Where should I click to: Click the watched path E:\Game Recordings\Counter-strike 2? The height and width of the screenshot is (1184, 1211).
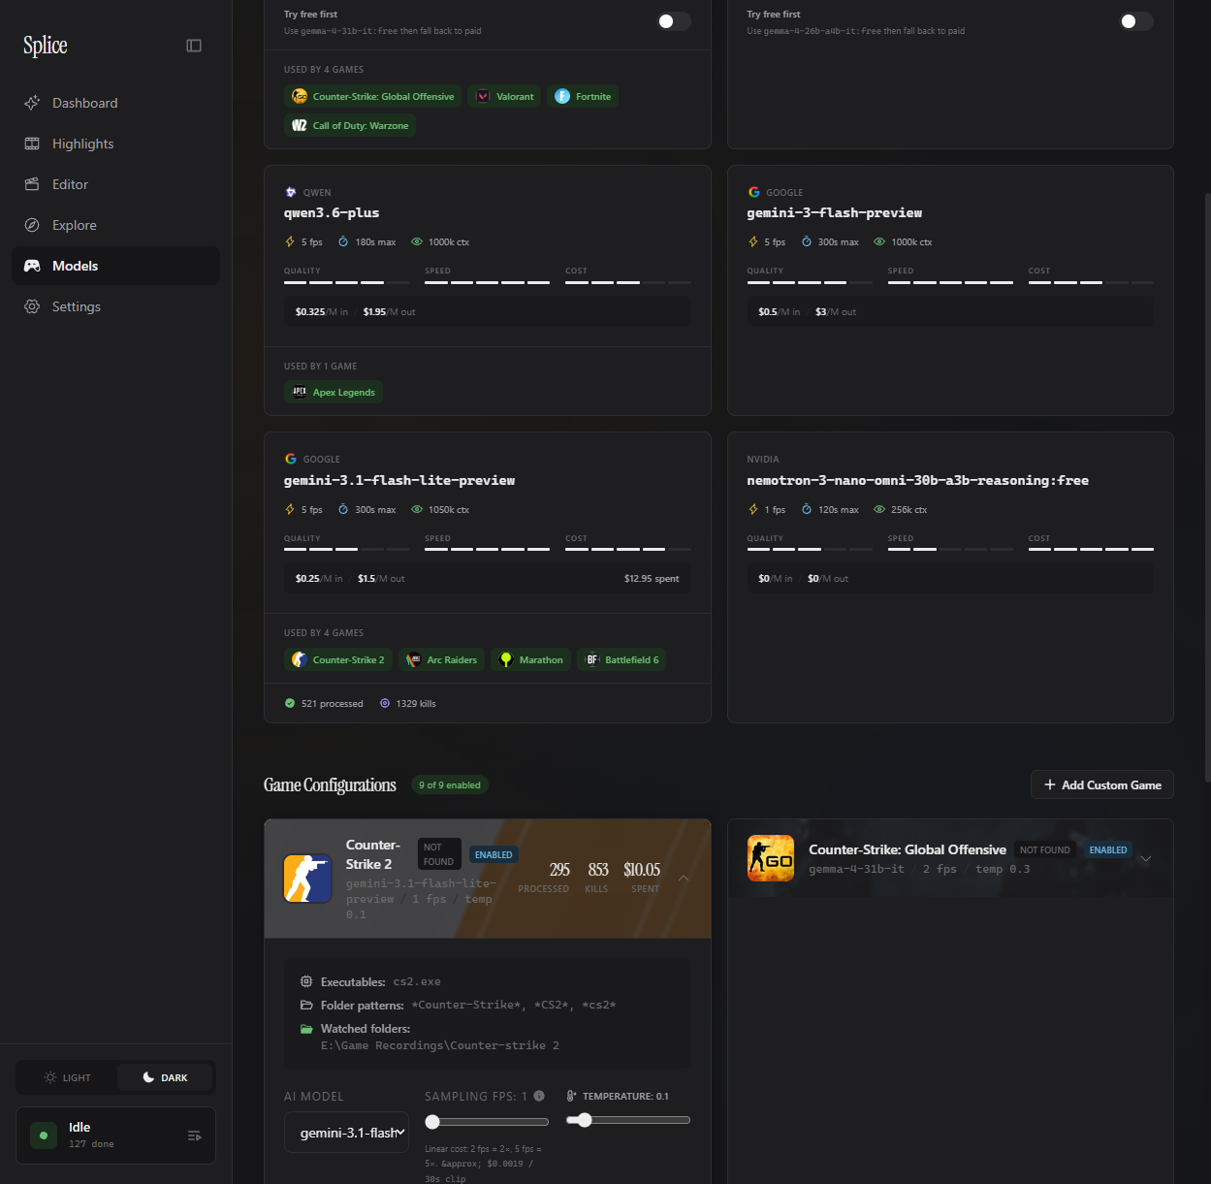(x=440, y=1045)
